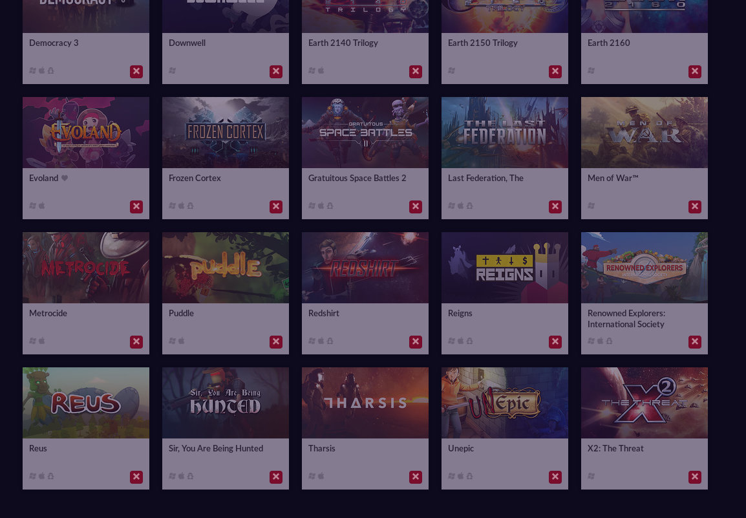The width and height of the screenshot is (746, 518).
Task: Click Windows icon on Earth 2150 Trilogy card
Action: (451, 70)
